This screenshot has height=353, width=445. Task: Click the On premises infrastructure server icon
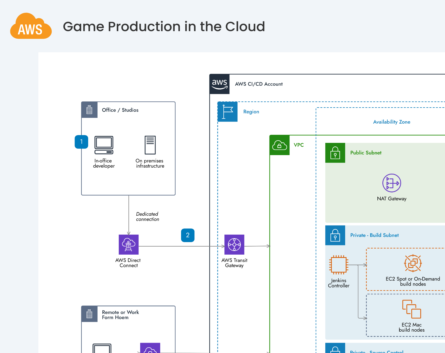pyautogui.click(x=150, y=145)
